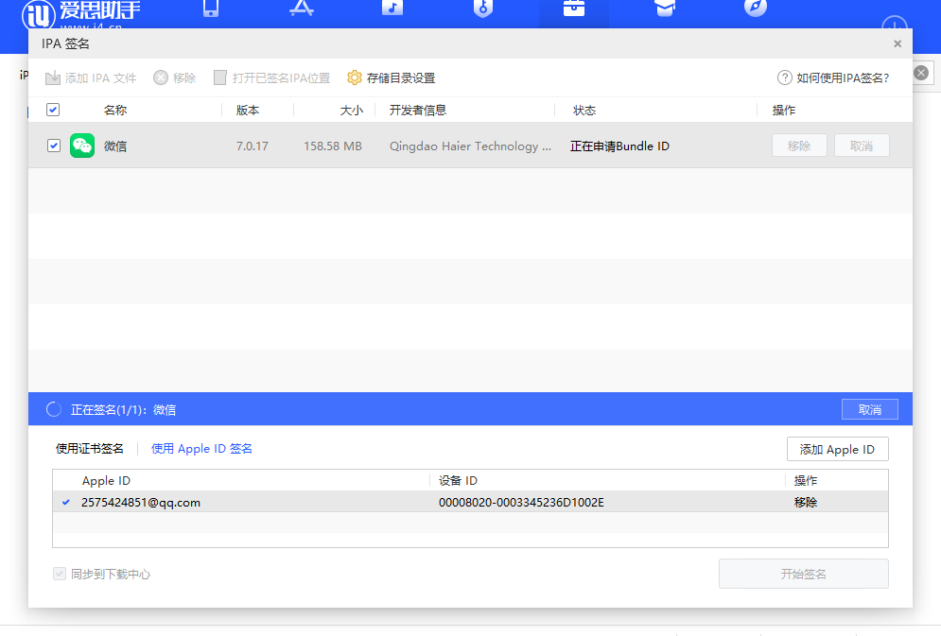This screenshot has height=636, width=941.
Task: Open the tutorials graduation cap icon
Action: (x=665, y=8)
